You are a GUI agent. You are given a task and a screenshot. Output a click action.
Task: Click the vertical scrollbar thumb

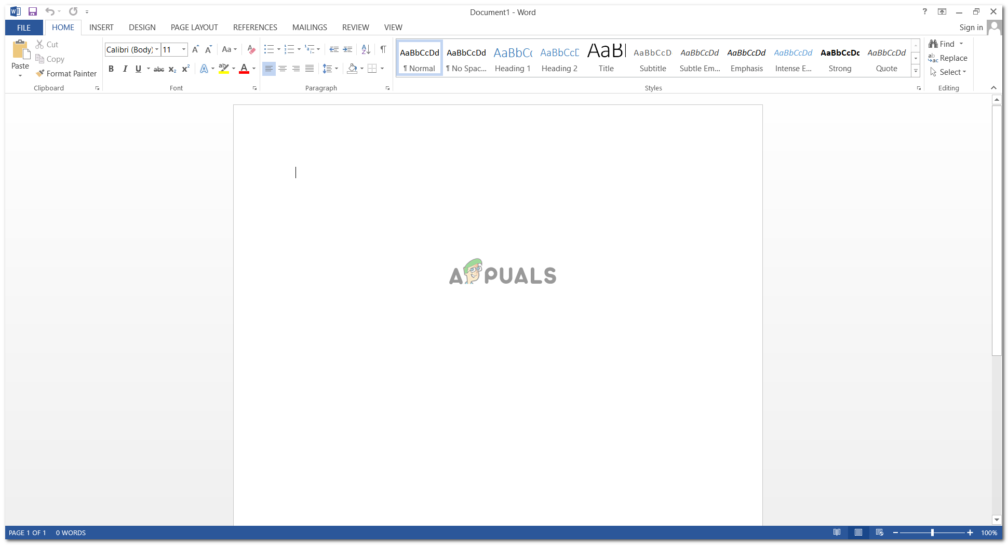[x=997, y=231]
